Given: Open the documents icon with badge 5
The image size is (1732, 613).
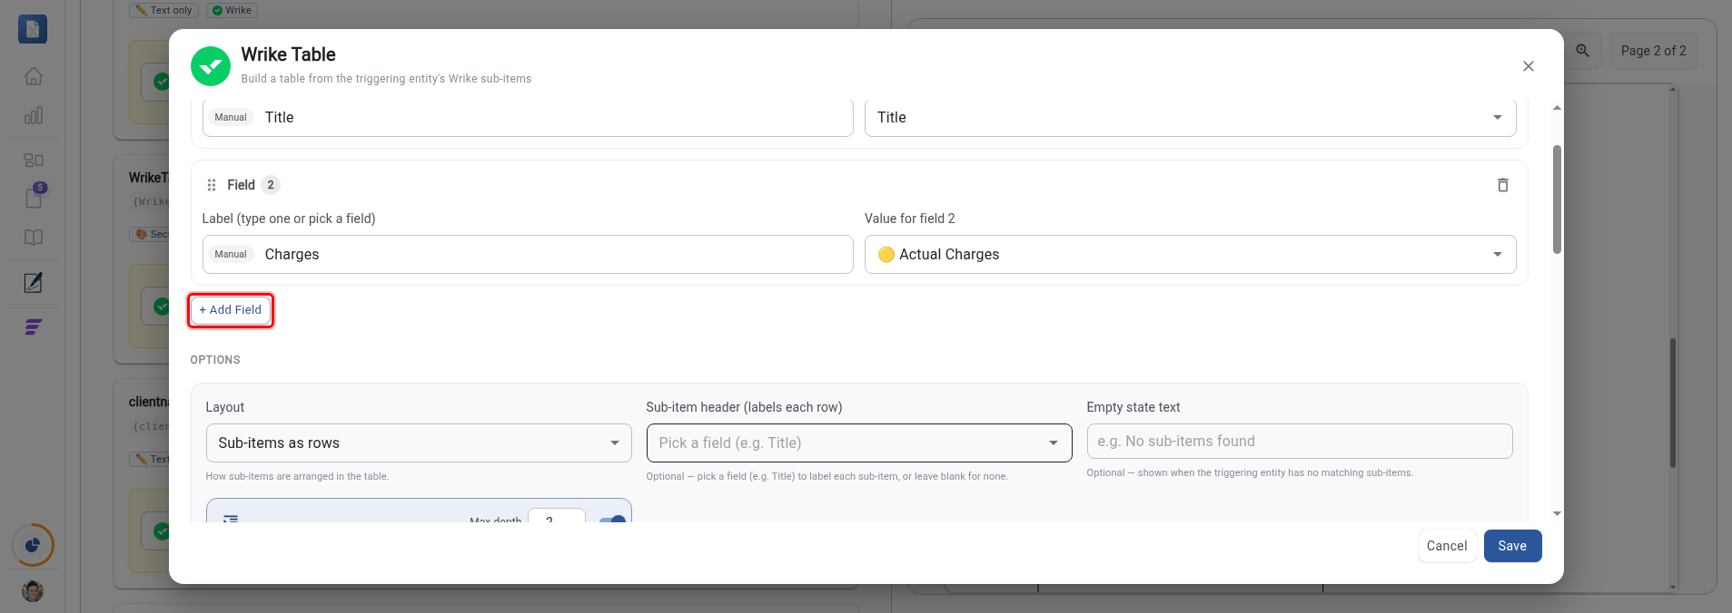Looking at the screenshot, I should (x=34, y=197).
